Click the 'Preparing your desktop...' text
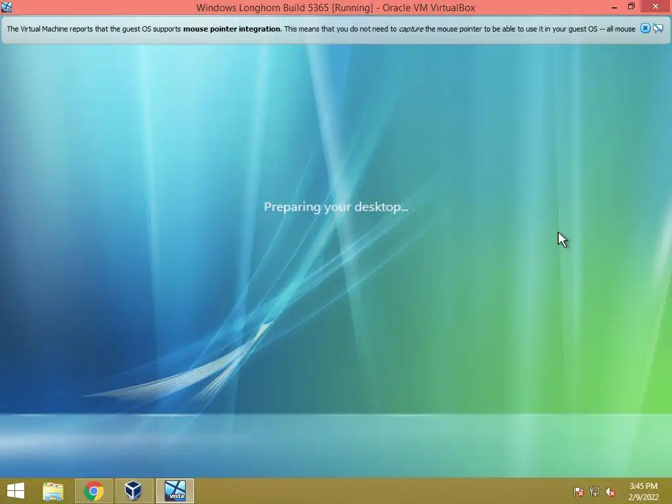The width and height of the screenshot is (672, 504). point(336,207)
